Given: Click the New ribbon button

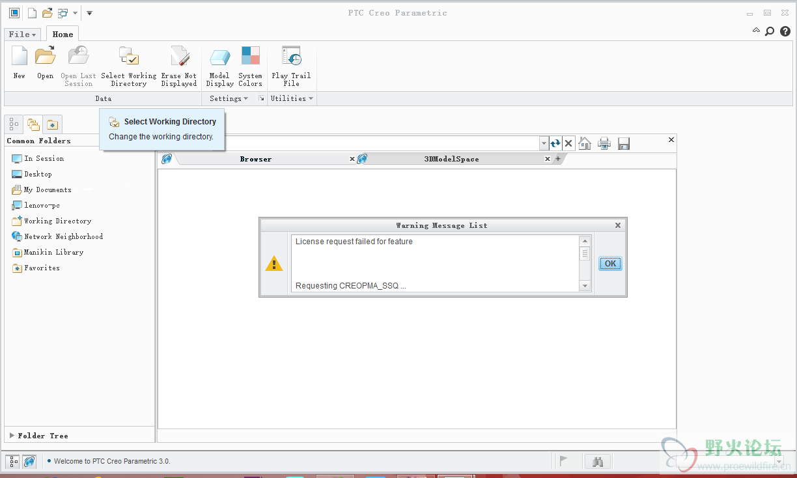Looking at the screenshot, I should (20, 63).
